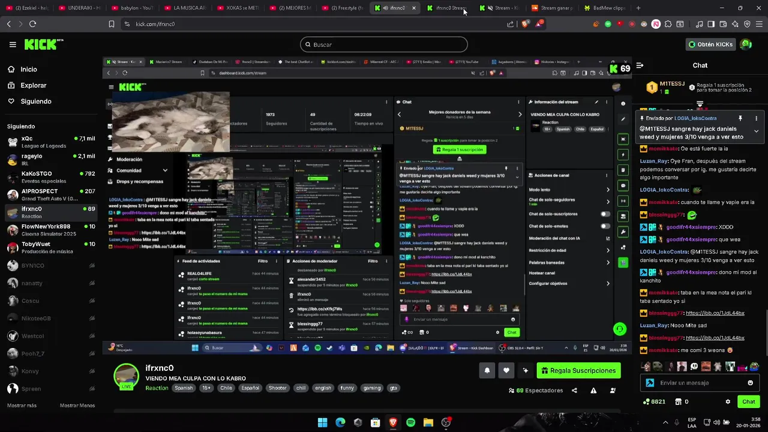This screenshot has height=432, width=768.
Task: Open pinned message three-dot options
Action: coord(756,118)
